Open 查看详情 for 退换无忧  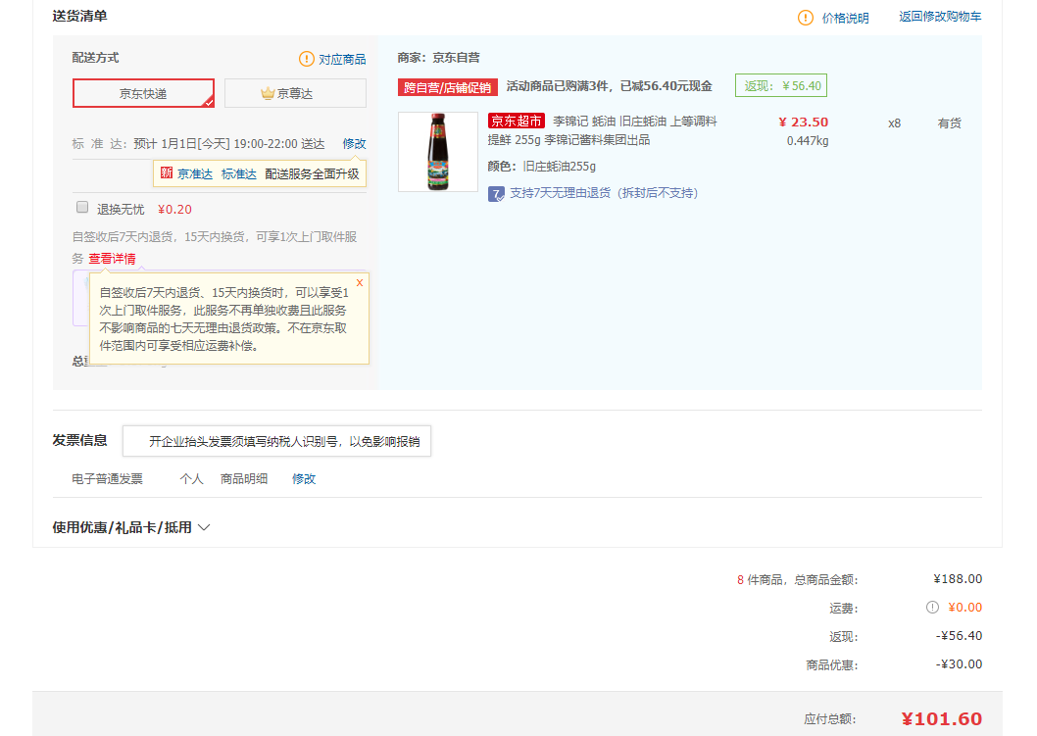113,259
